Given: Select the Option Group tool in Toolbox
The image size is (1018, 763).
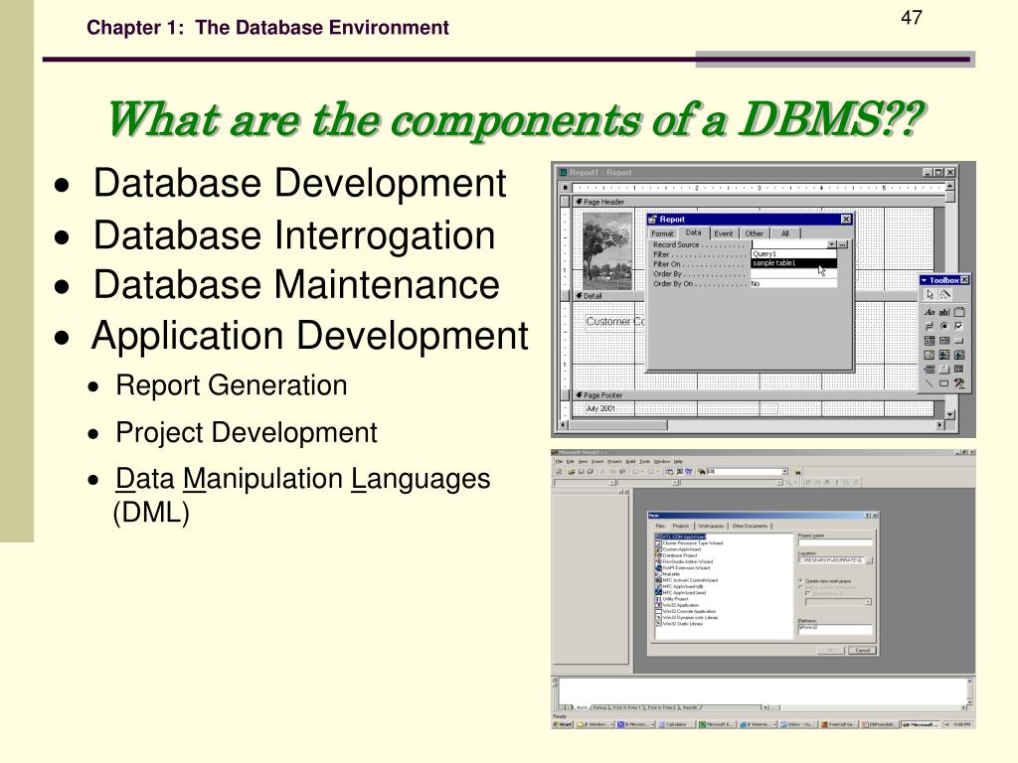Looking at the screenshot, I should [959, 312].
